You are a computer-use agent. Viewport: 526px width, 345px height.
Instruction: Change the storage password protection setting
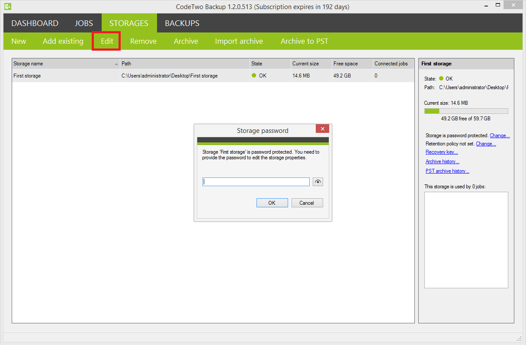[500, 135]
